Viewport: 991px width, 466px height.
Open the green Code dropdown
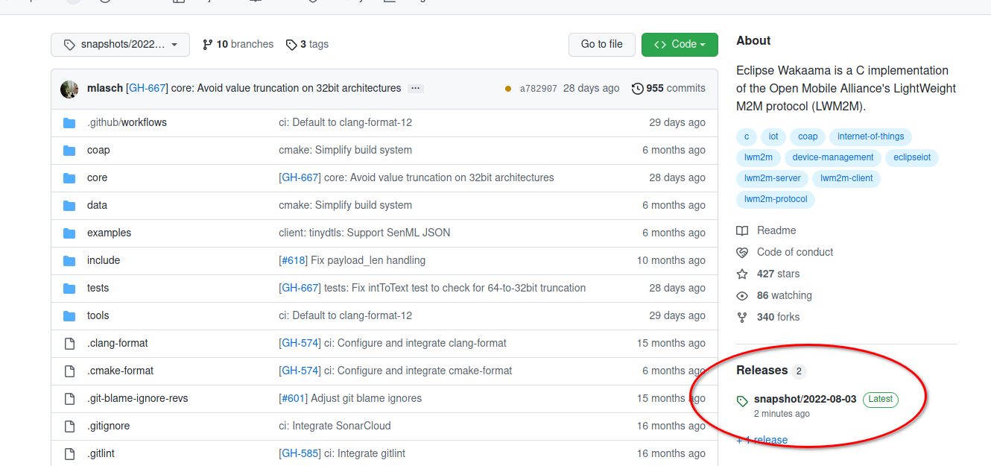679,44
